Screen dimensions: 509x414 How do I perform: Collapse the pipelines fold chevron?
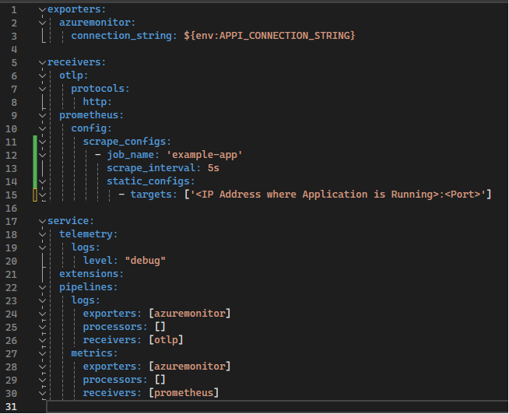click(x=42, y=288)
